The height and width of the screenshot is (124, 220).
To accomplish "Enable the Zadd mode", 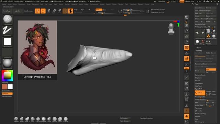I will click(99, 10).
